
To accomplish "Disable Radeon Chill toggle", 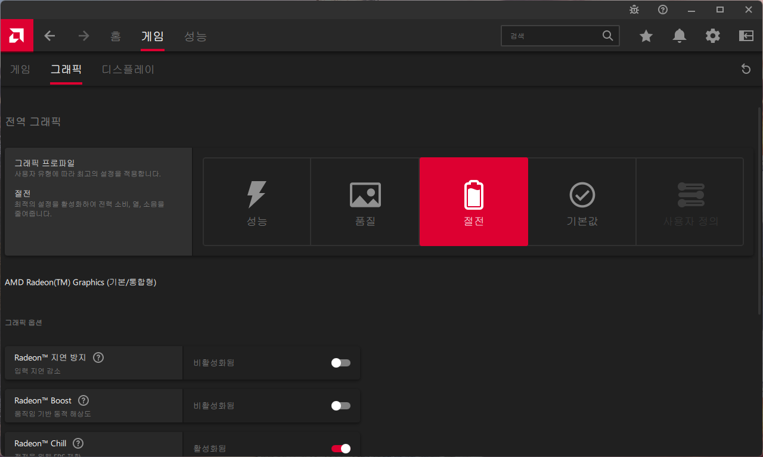I will [341, 449].
